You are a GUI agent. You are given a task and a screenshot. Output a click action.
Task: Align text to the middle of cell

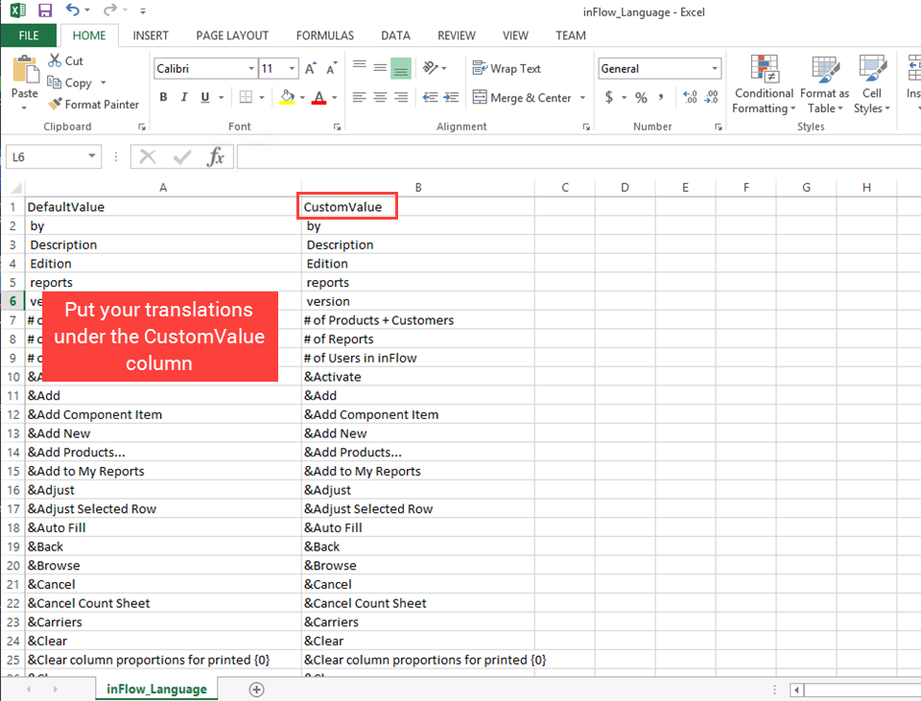[x=380, y=68]
